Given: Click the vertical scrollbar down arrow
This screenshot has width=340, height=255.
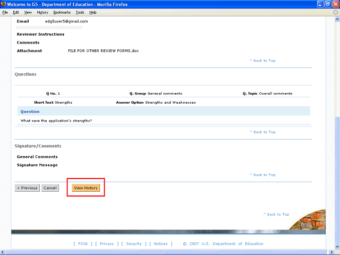Looking at the screenshot, I should [x=337, y=246].
